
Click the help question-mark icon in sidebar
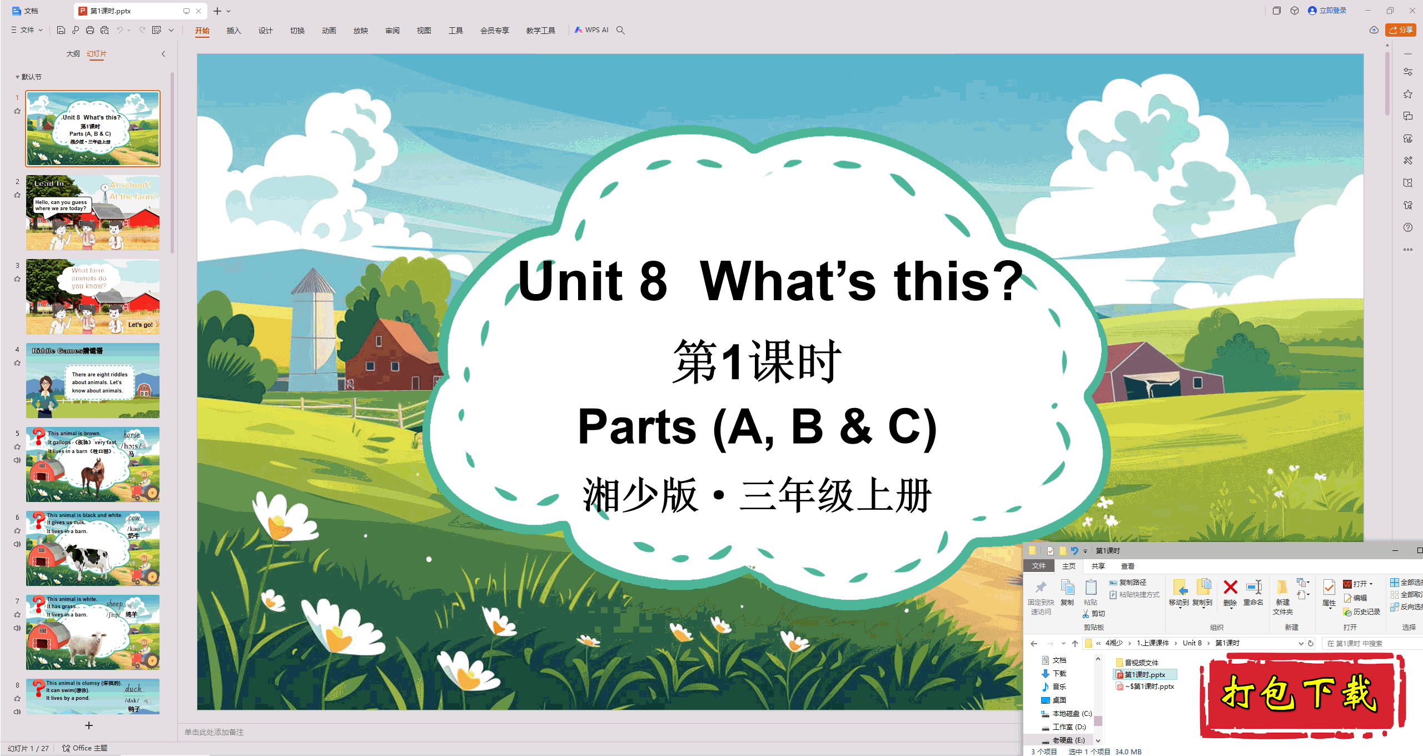[1408, 227]
